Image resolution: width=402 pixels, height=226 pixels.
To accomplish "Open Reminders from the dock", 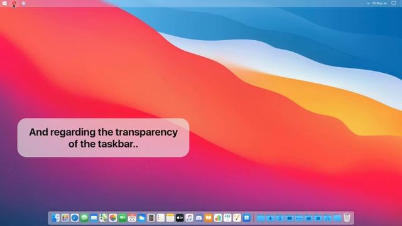I will pyautogui.click(x=161, y=218).
